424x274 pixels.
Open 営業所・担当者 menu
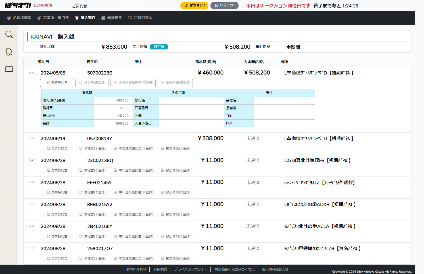click(53, 18)
